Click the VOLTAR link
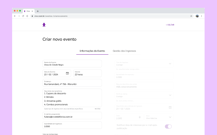This screenshot has width=217, height=135. tap(170, 25)
